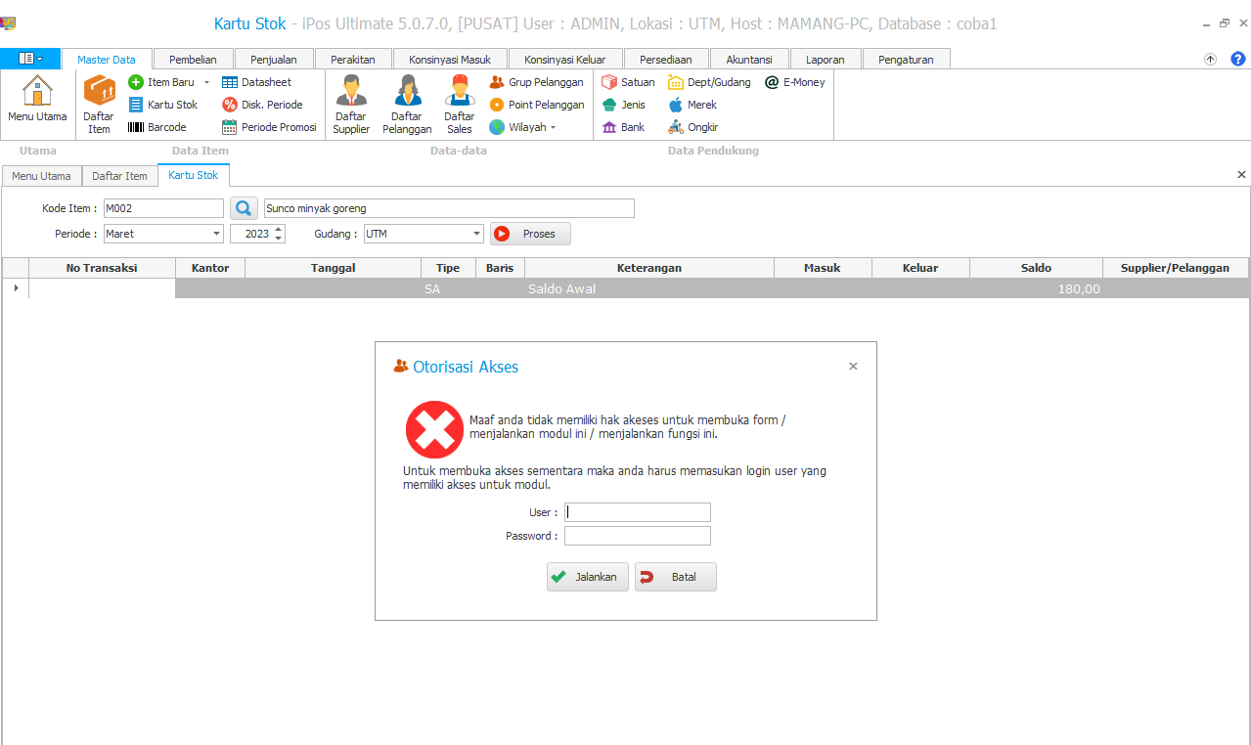Viewport: 1251px width, 745px height.
Task: Increase year with the stepper up arrow
Action: (279, 230)
